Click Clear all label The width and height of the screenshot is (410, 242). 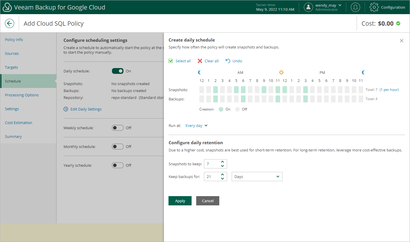coord(212,61)
